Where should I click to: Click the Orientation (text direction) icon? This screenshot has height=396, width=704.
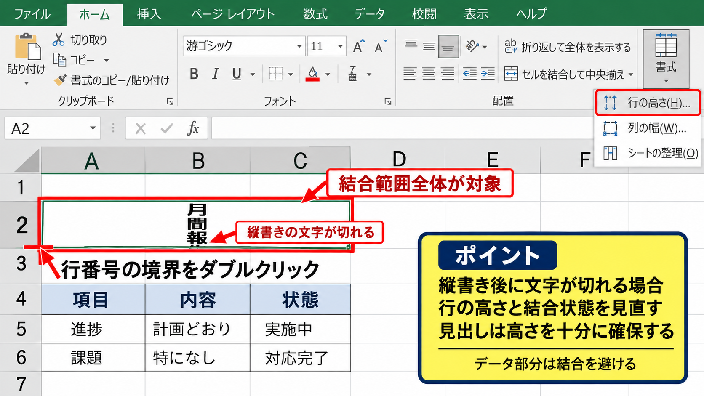coord(472,46)
